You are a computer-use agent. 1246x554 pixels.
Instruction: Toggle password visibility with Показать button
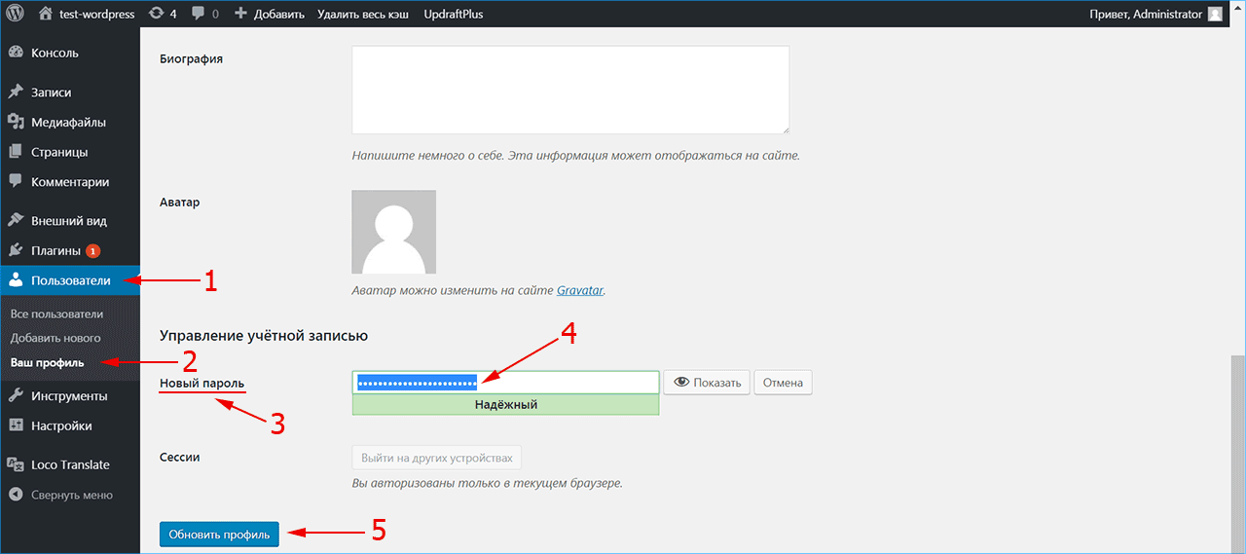coord(707,383)
